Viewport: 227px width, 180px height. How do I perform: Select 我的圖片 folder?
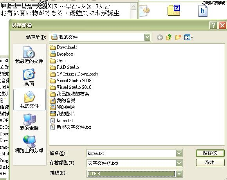pyautogui.click(x=63, y=107)
